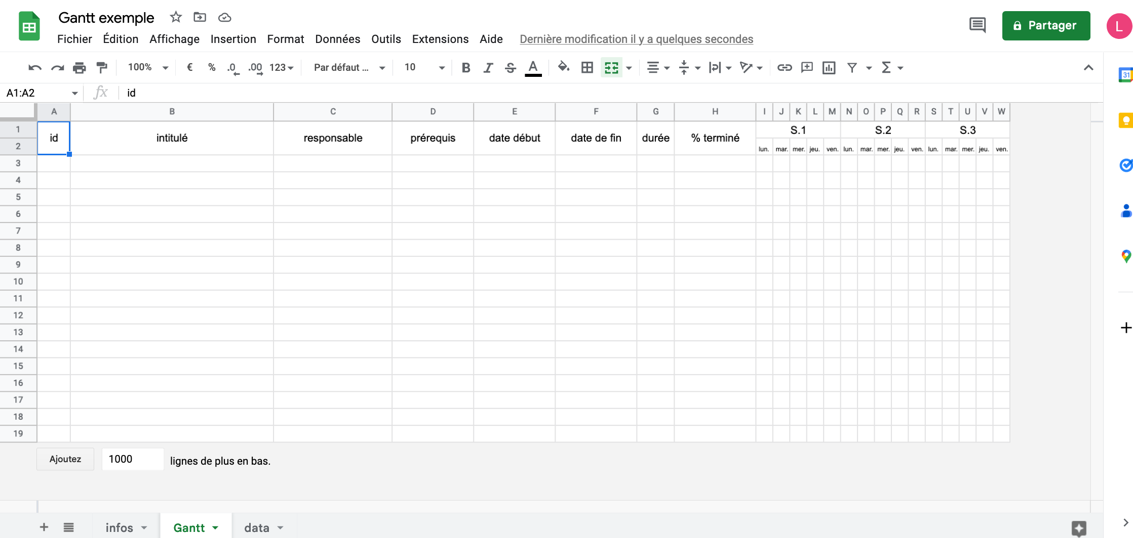Collapse the menus with the up chevron
This screenshot has height=538, width=1133.
(1088, 68)
